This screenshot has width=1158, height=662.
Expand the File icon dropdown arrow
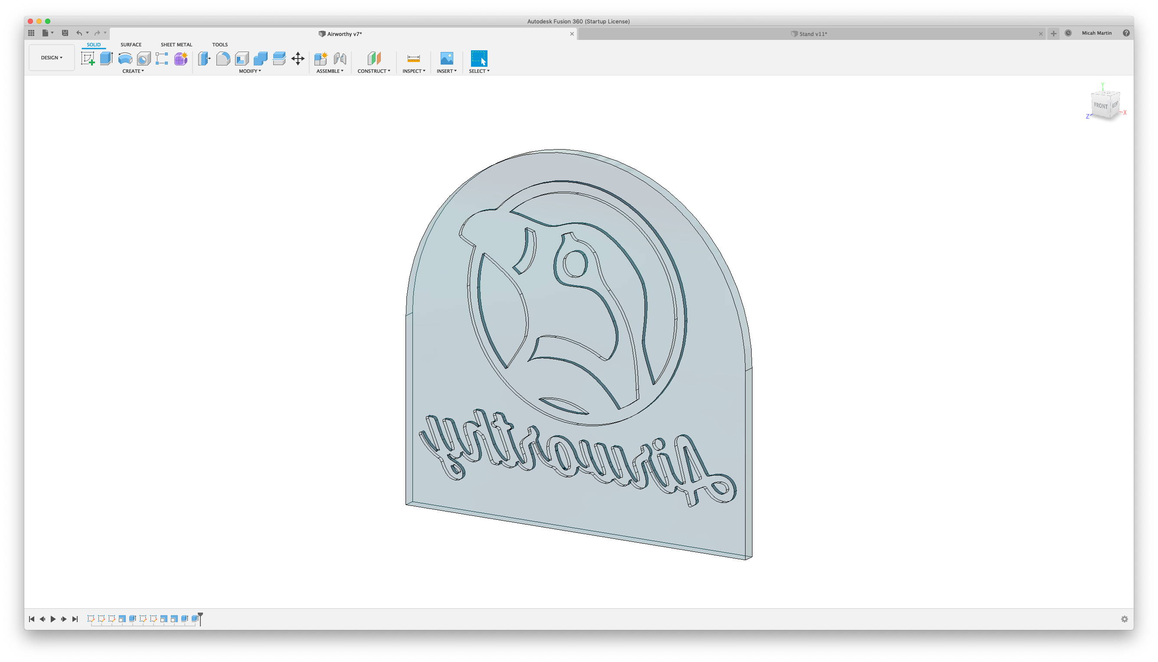point(52,33)
